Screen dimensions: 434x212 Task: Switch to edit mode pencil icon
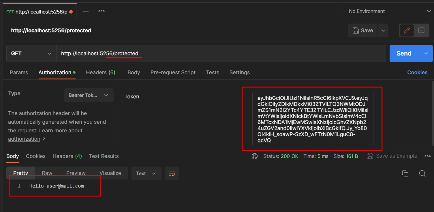407,30
